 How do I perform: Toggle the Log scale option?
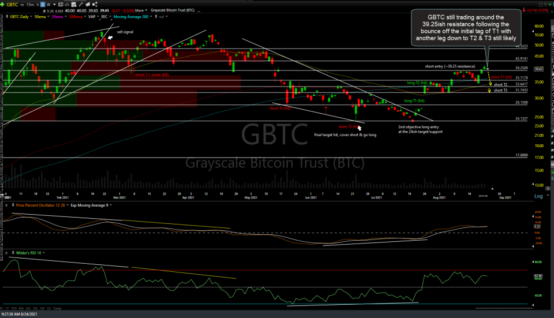point(538,196)
